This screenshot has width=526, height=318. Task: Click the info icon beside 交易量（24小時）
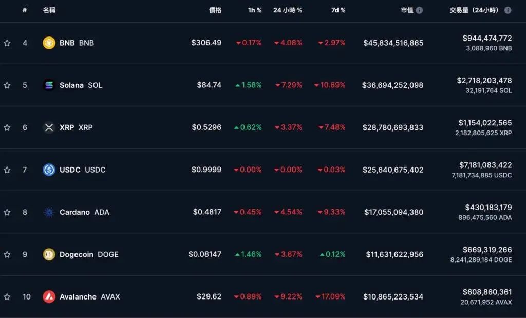click(x=508, y=10)
